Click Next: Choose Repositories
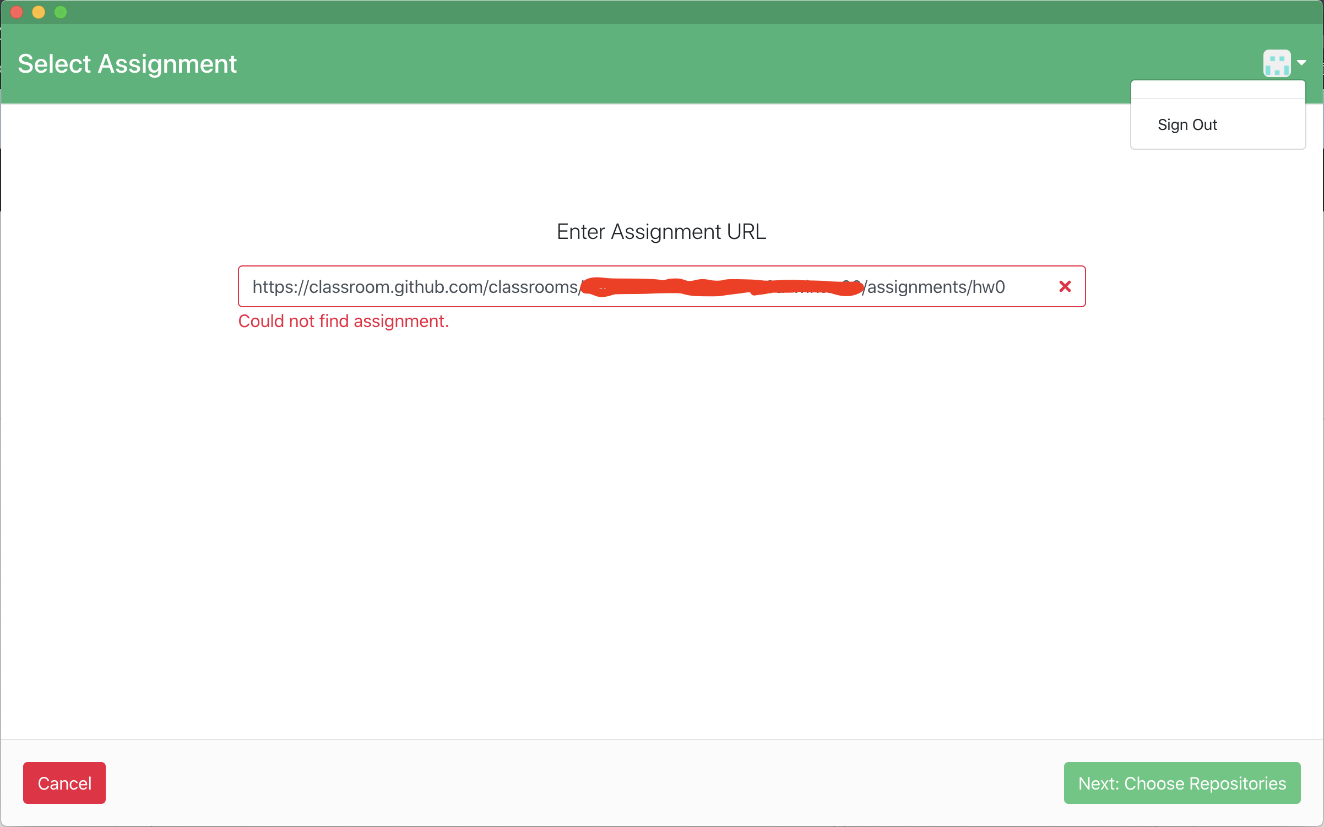Viewport: 1324px width, 827px height. (x=1181, y=782)
